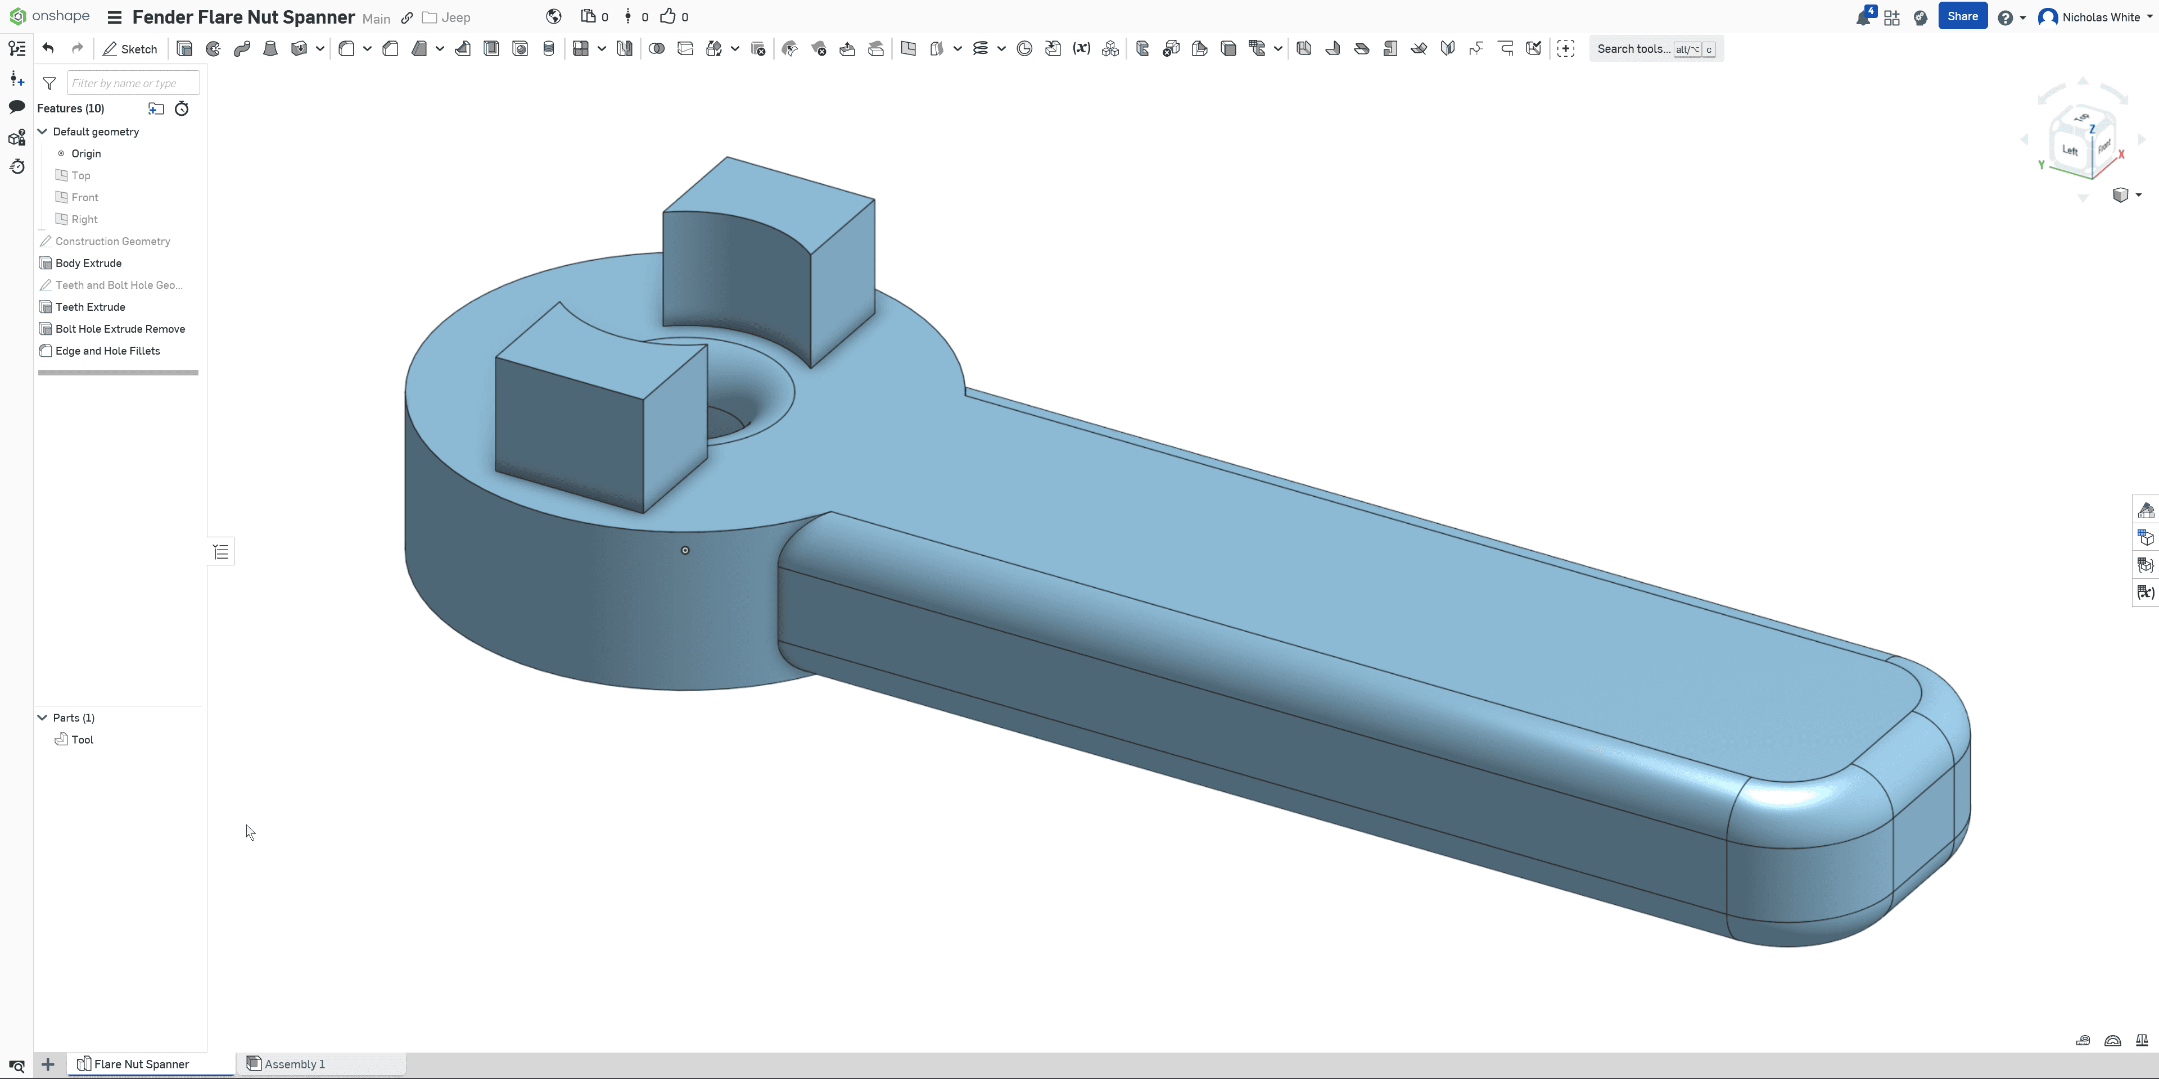Select the Revolve tool
The image size is (2159, 1079).
(x=214, y=48)
